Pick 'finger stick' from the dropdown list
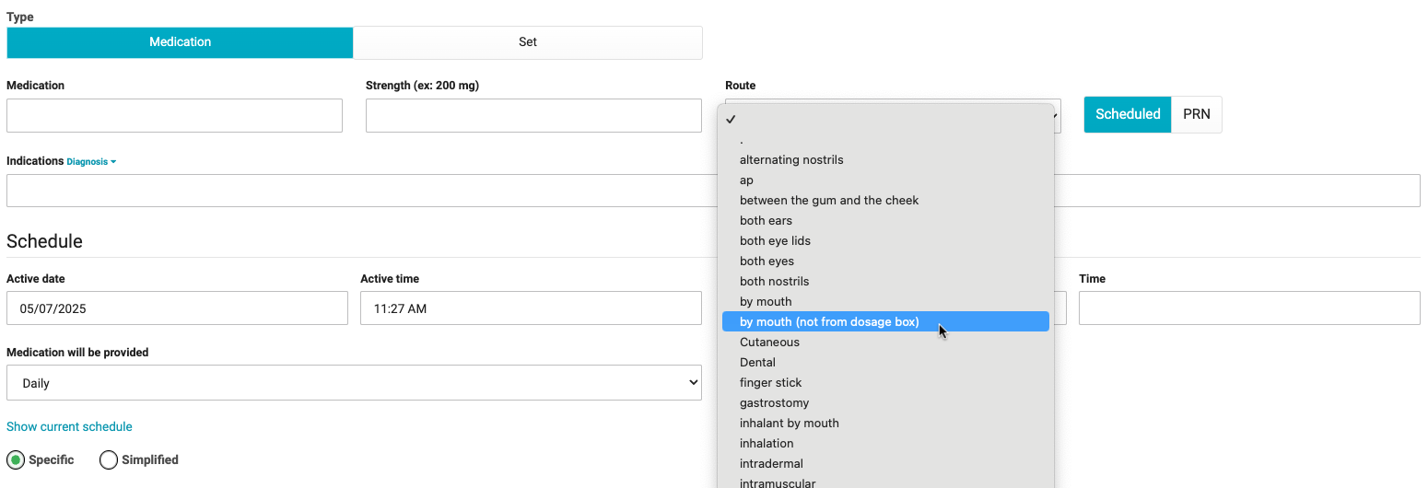Screen dimensions: 1428x488 tap(770, 382)
